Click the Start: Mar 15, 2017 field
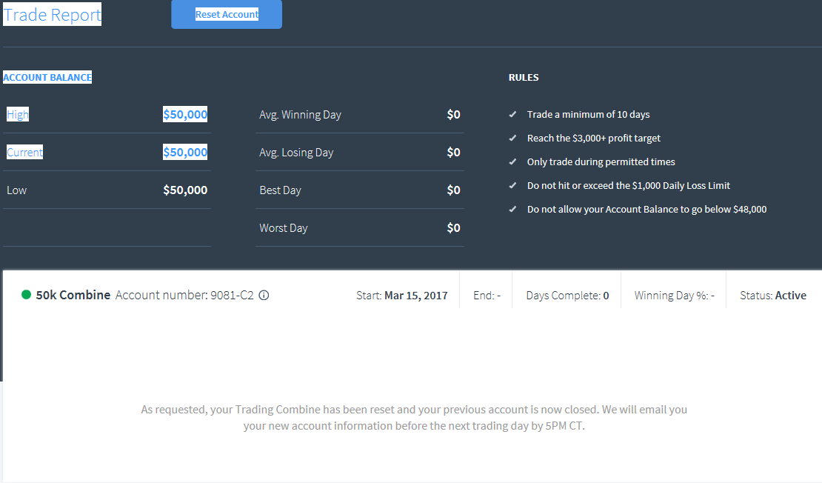822x483 pixels. [401, 296]
